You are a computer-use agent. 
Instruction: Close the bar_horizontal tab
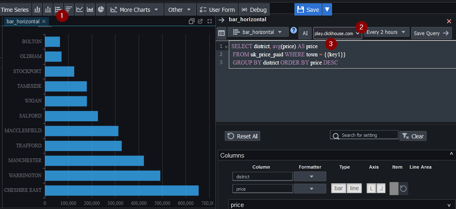(x=44, y=22)
